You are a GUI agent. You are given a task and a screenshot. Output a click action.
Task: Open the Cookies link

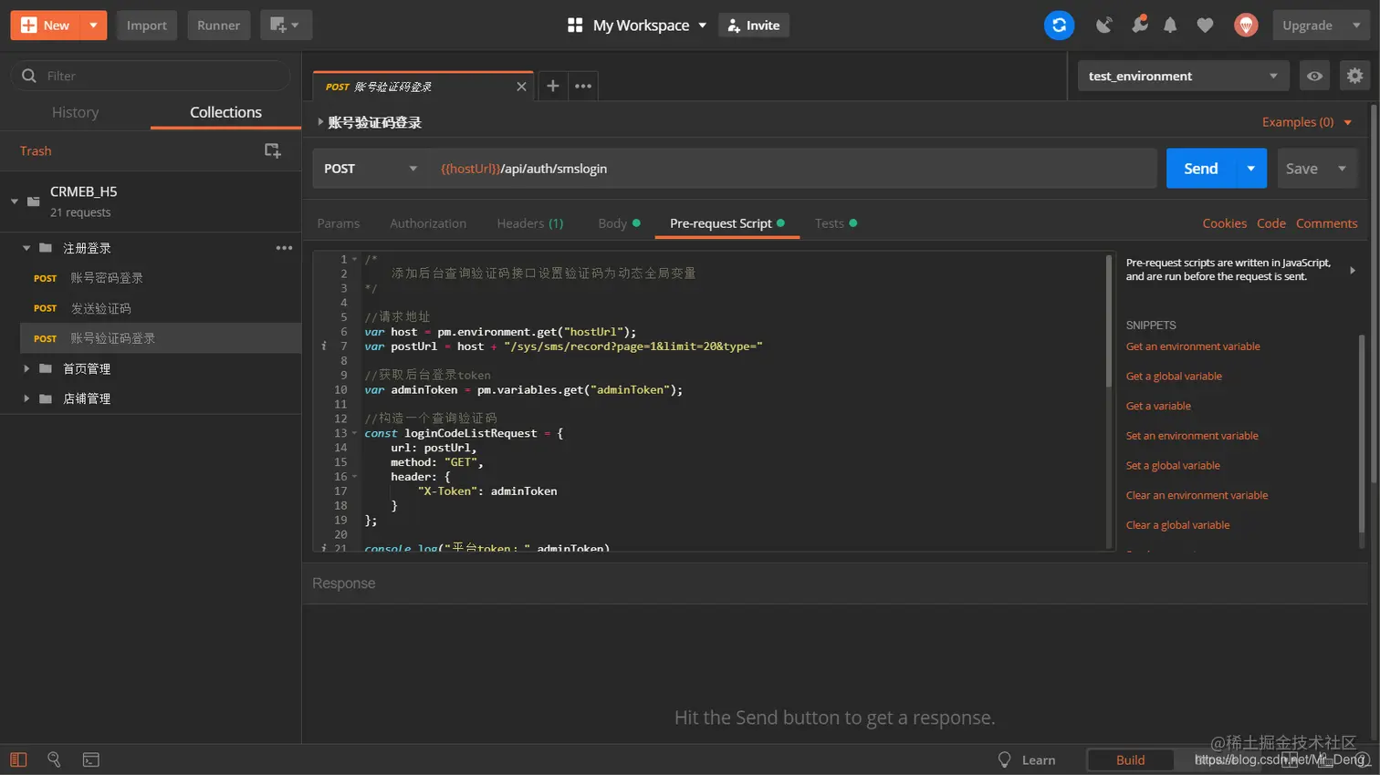pos(1225,223)
